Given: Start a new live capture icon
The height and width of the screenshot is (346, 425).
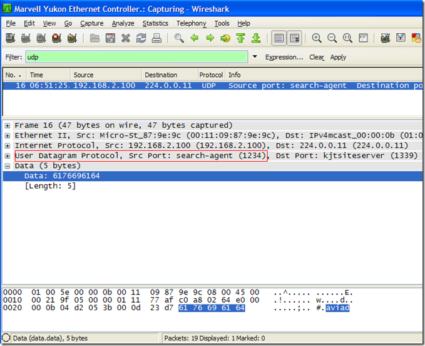Looking at the screenshot, I should [x=41, y=38].
